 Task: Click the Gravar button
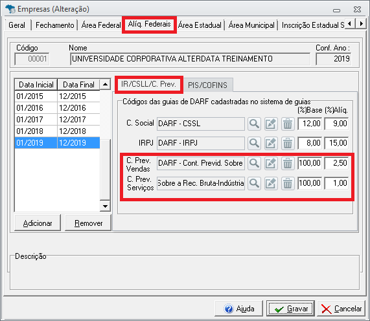(291, 309)
